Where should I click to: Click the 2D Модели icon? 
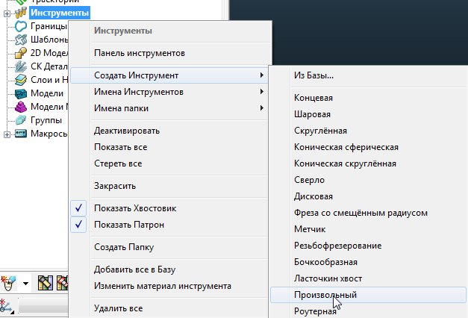21,53
